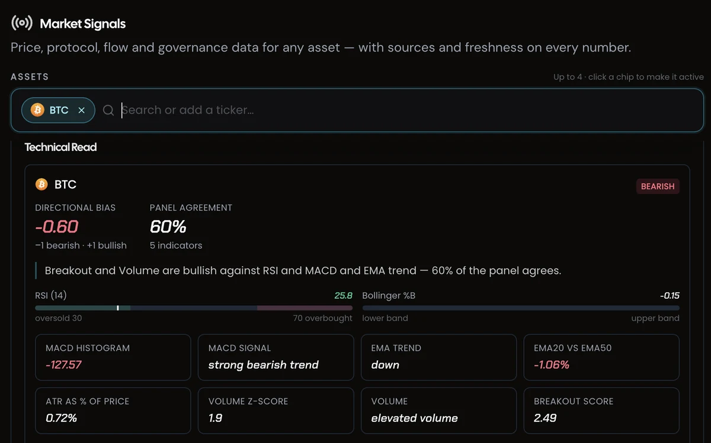Click the volume z-score value '1.9'
The width and height of the screenshot is (711, 443).
pos(216,418)
